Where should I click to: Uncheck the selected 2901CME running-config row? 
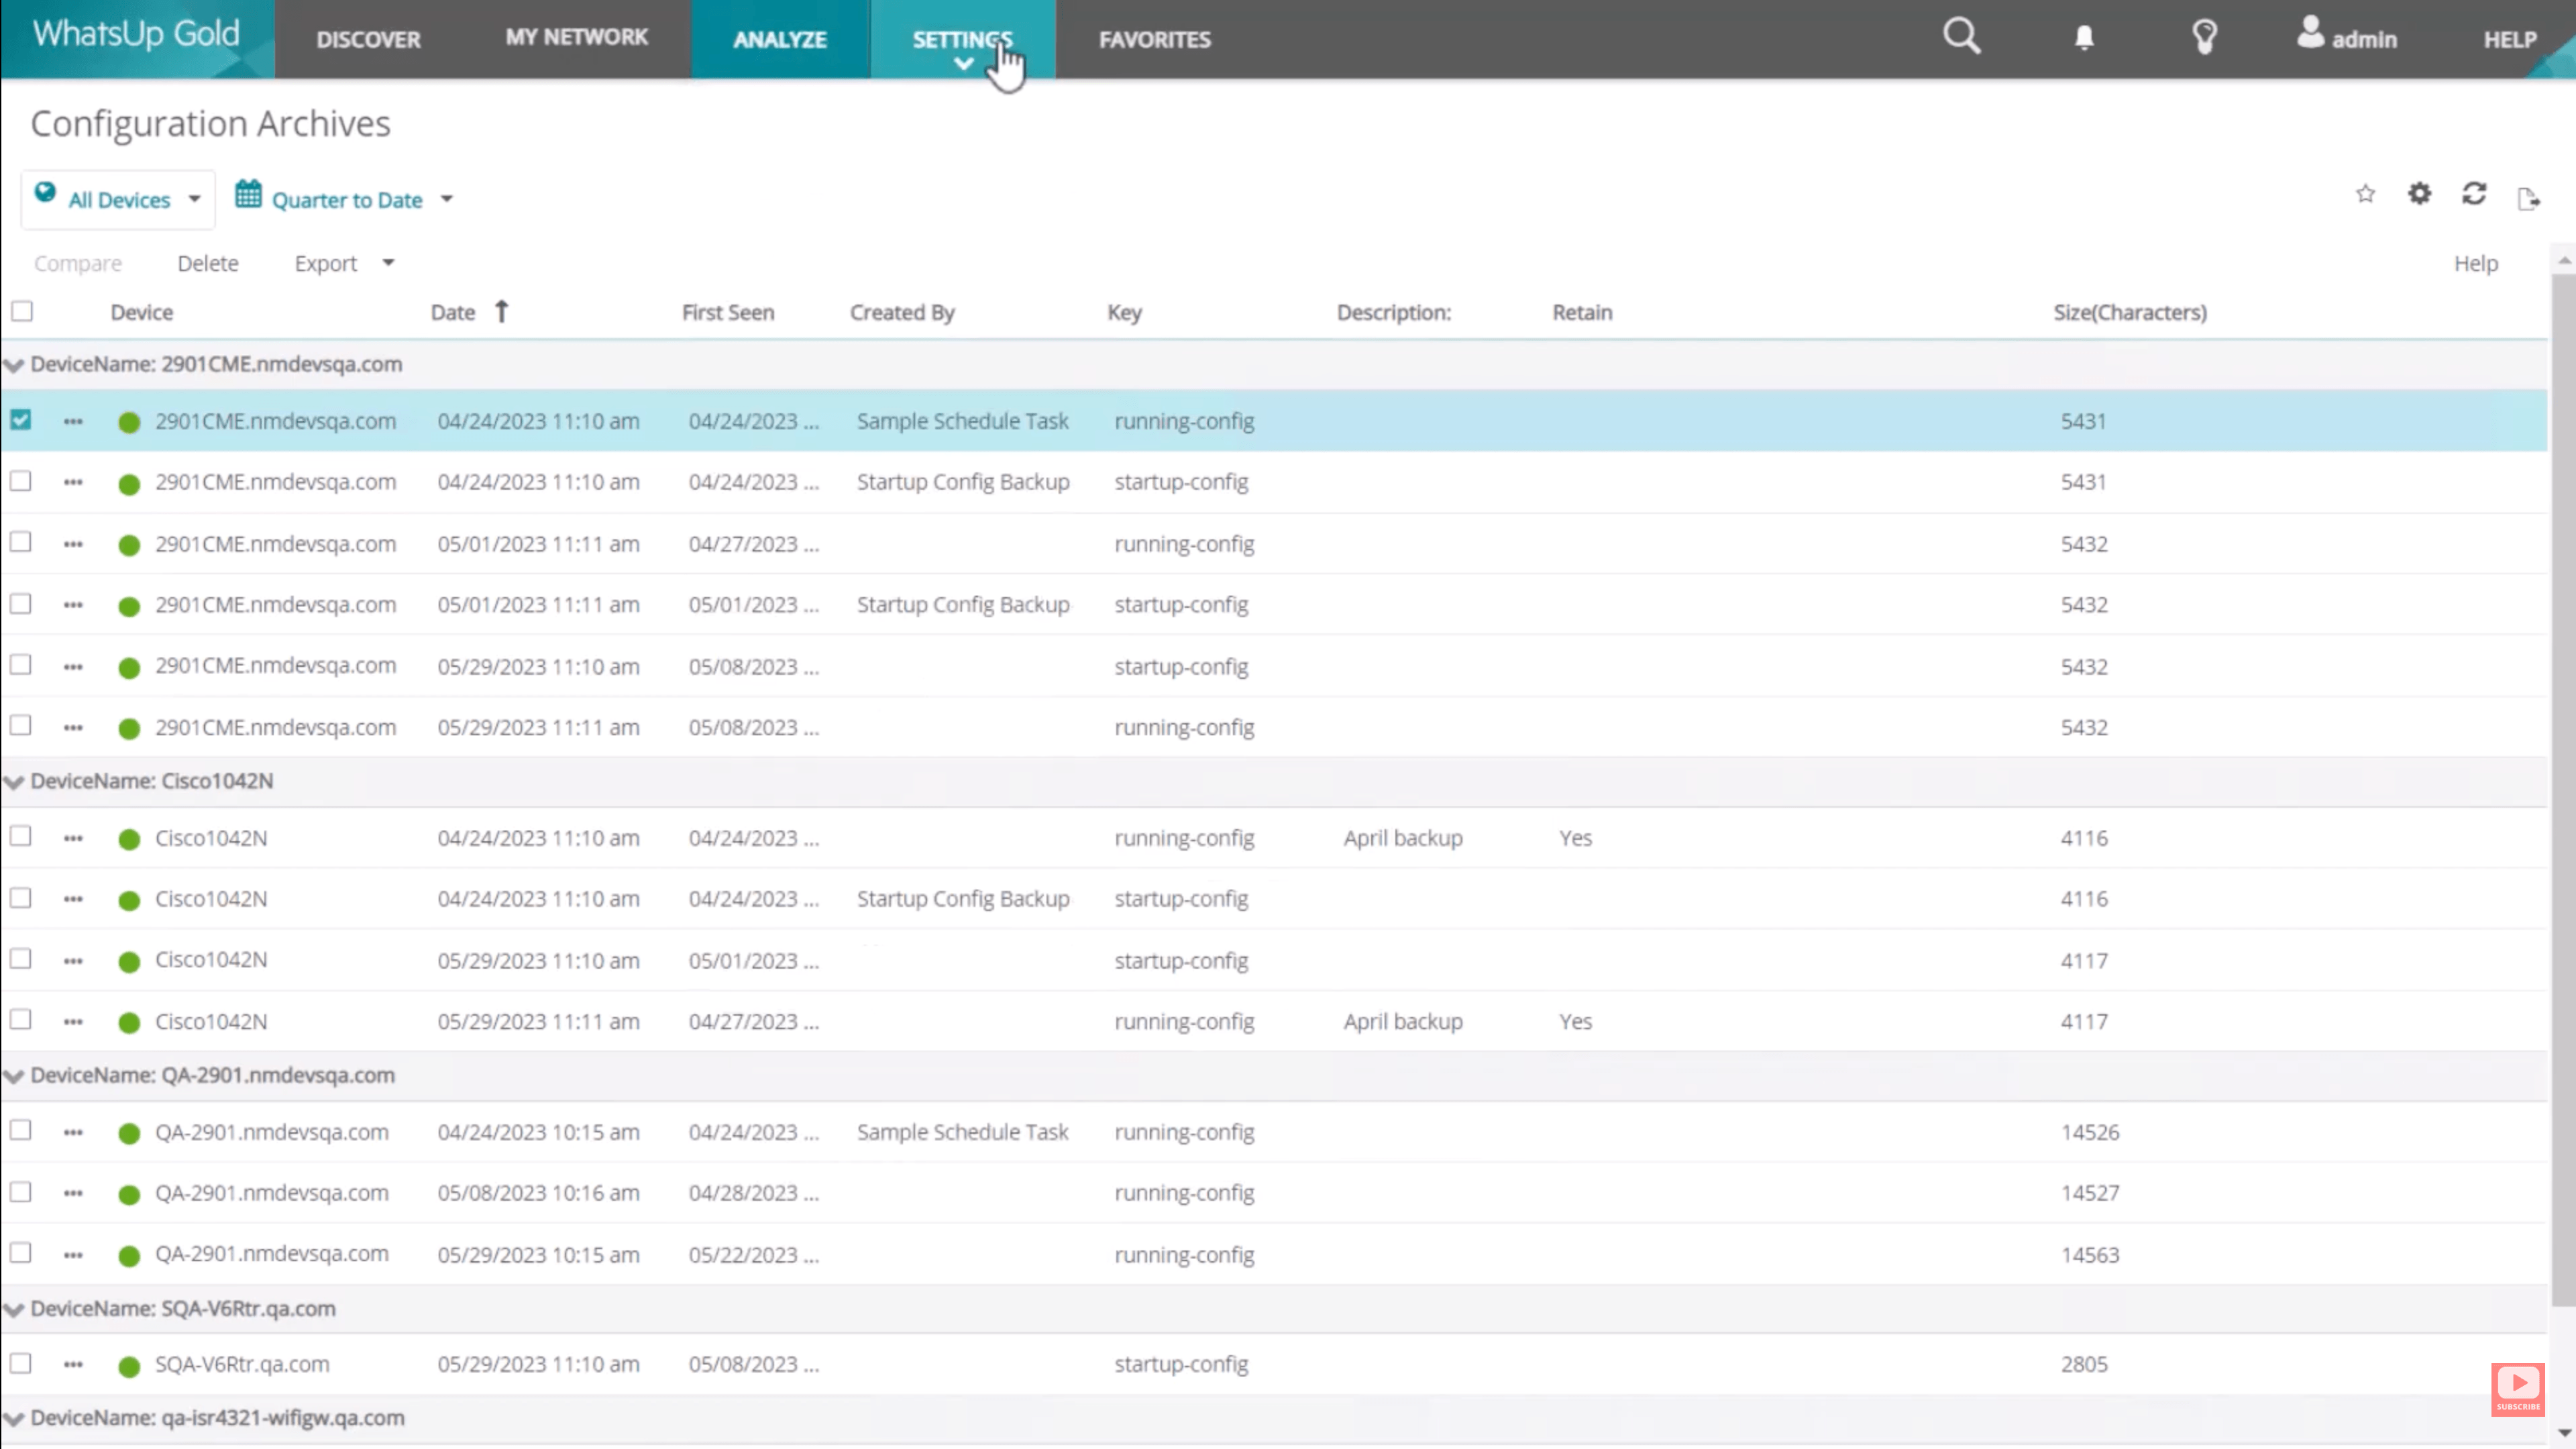(x=21, y=420)
